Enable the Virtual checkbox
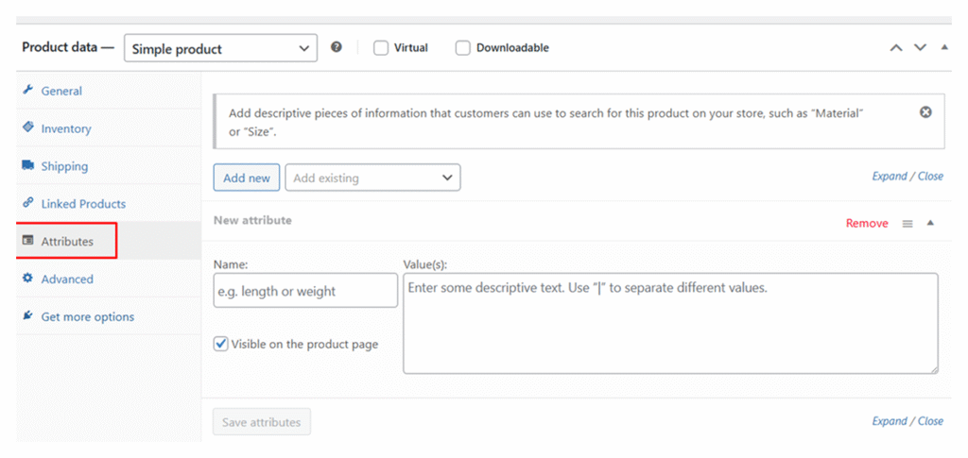Screen dimensions: 968x458 point(381,48)
